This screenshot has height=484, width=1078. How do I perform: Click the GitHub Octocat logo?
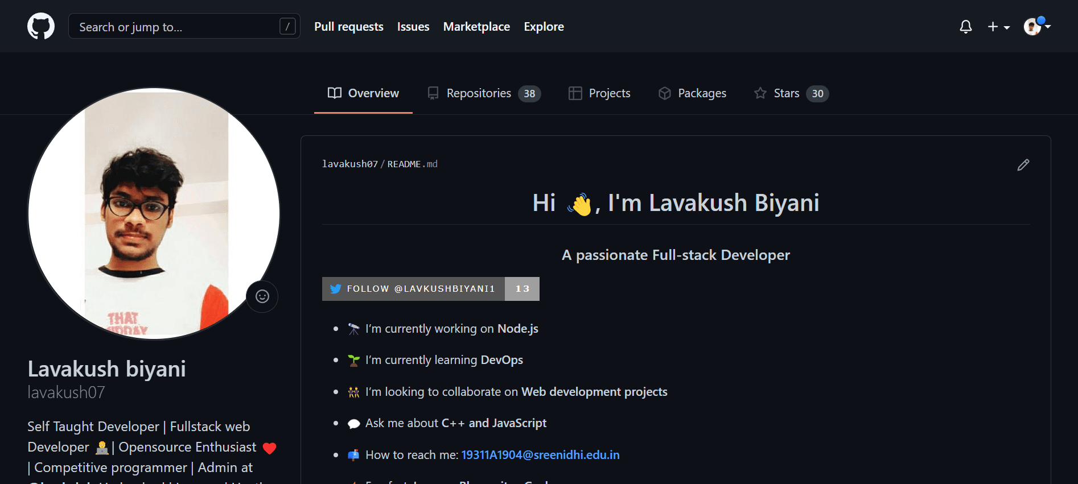click(x=41, y=27)
